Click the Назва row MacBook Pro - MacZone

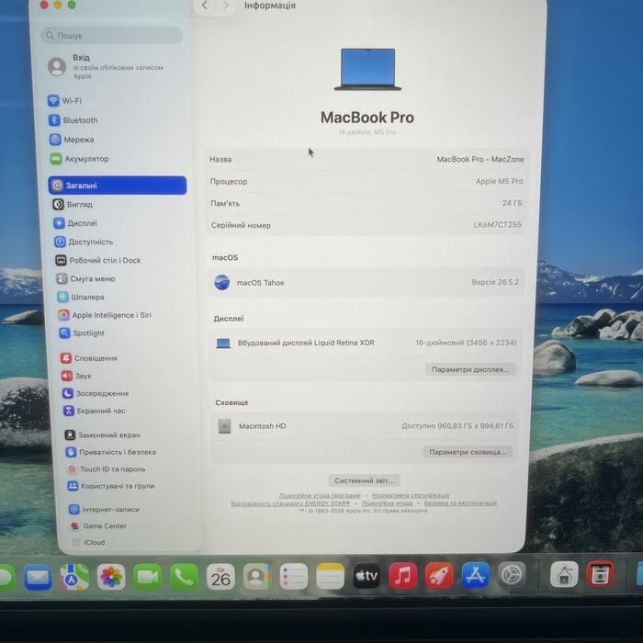[x=367, y=159]
